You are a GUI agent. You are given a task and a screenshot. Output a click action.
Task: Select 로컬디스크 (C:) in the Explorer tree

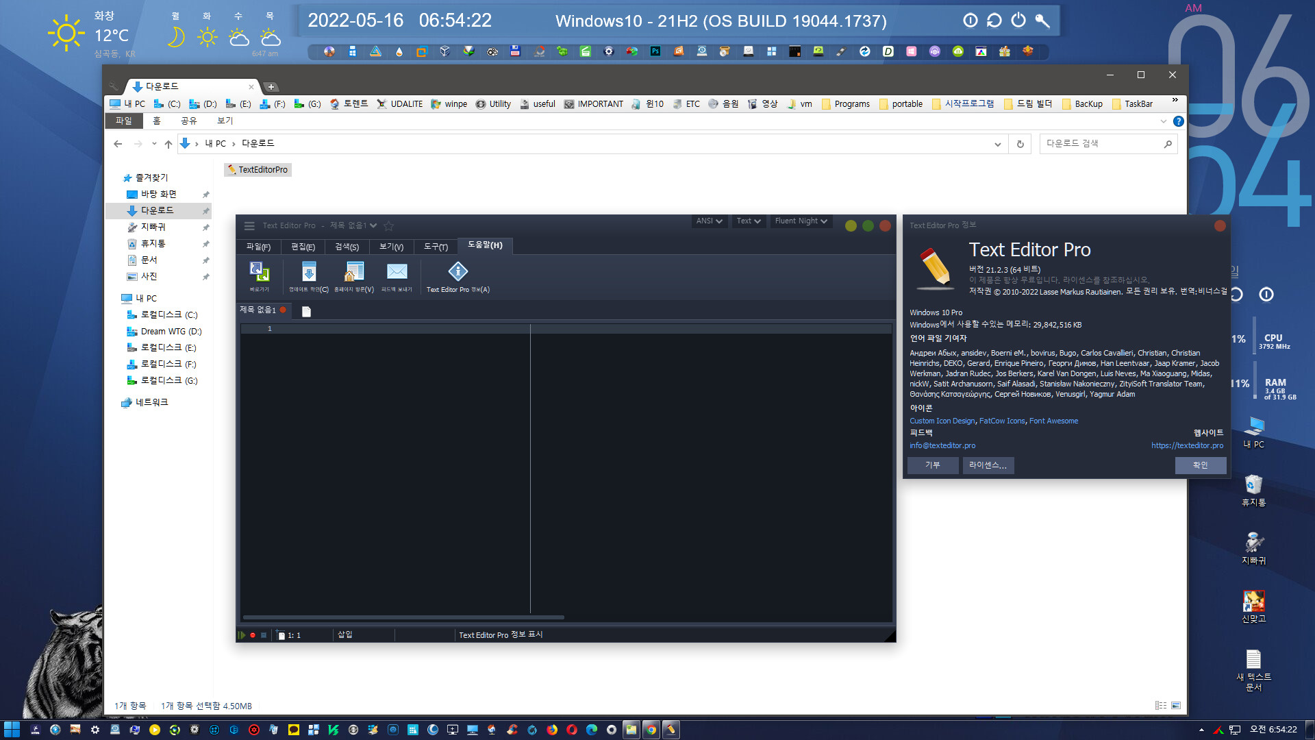[162, 315]
